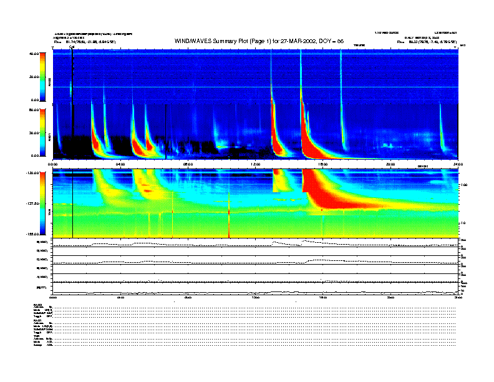Click the -155.00 label on TNR scale
This screenshot has height=382, width=494.
click(31, 233)
